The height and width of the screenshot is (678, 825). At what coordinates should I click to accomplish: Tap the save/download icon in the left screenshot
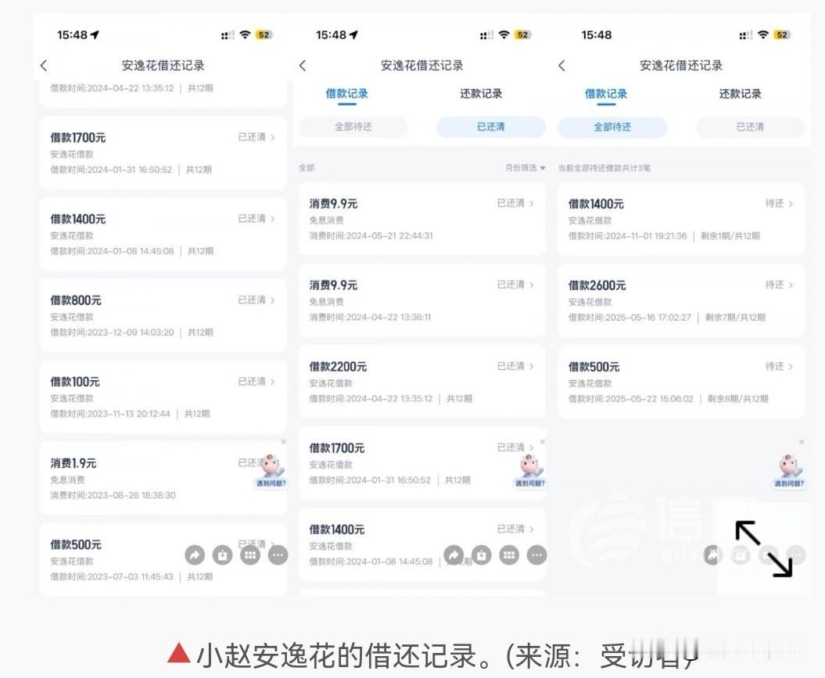pyautogui.click(x=223, y=555)
